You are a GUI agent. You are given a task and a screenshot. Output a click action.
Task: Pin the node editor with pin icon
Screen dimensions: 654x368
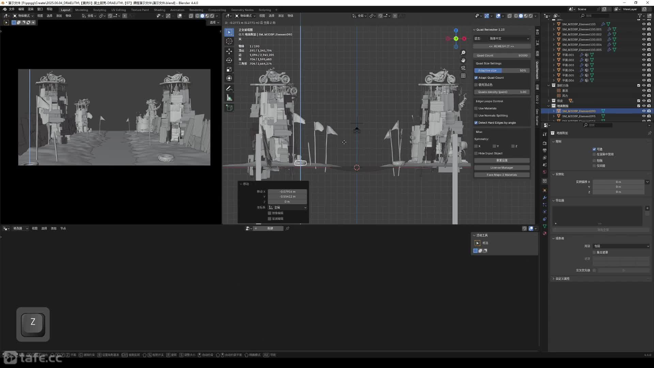[x=287, y=228]
